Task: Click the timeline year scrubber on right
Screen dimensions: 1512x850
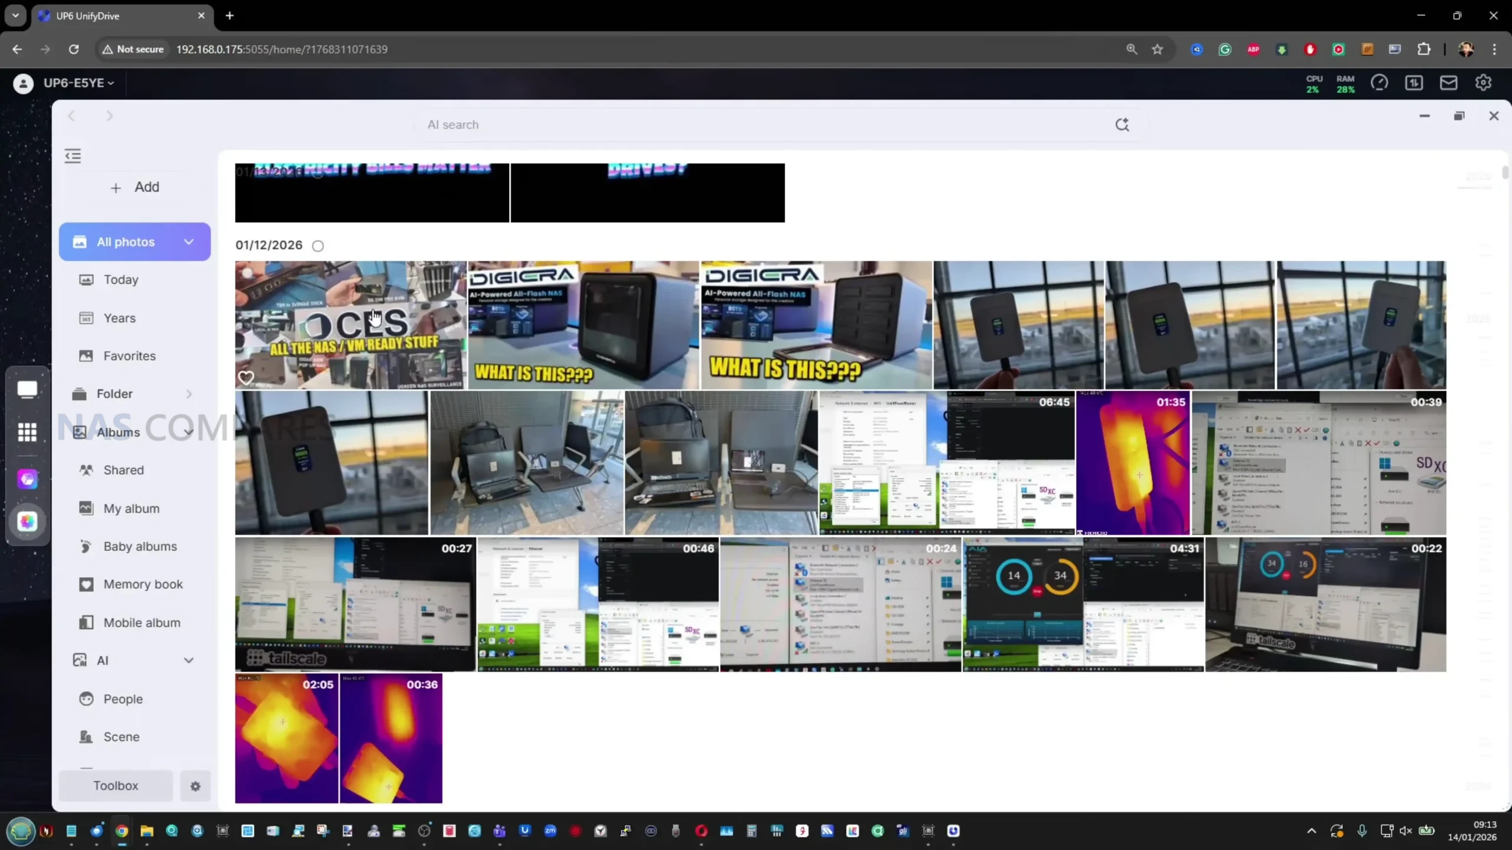Action: (1478, 177)
